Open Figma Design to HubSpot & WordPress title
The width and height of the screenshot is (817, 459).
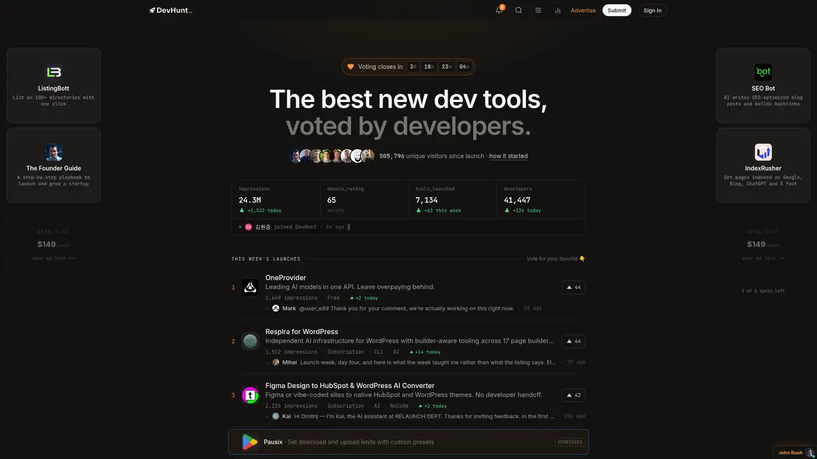pyautogui.click(x=350, y=386)
